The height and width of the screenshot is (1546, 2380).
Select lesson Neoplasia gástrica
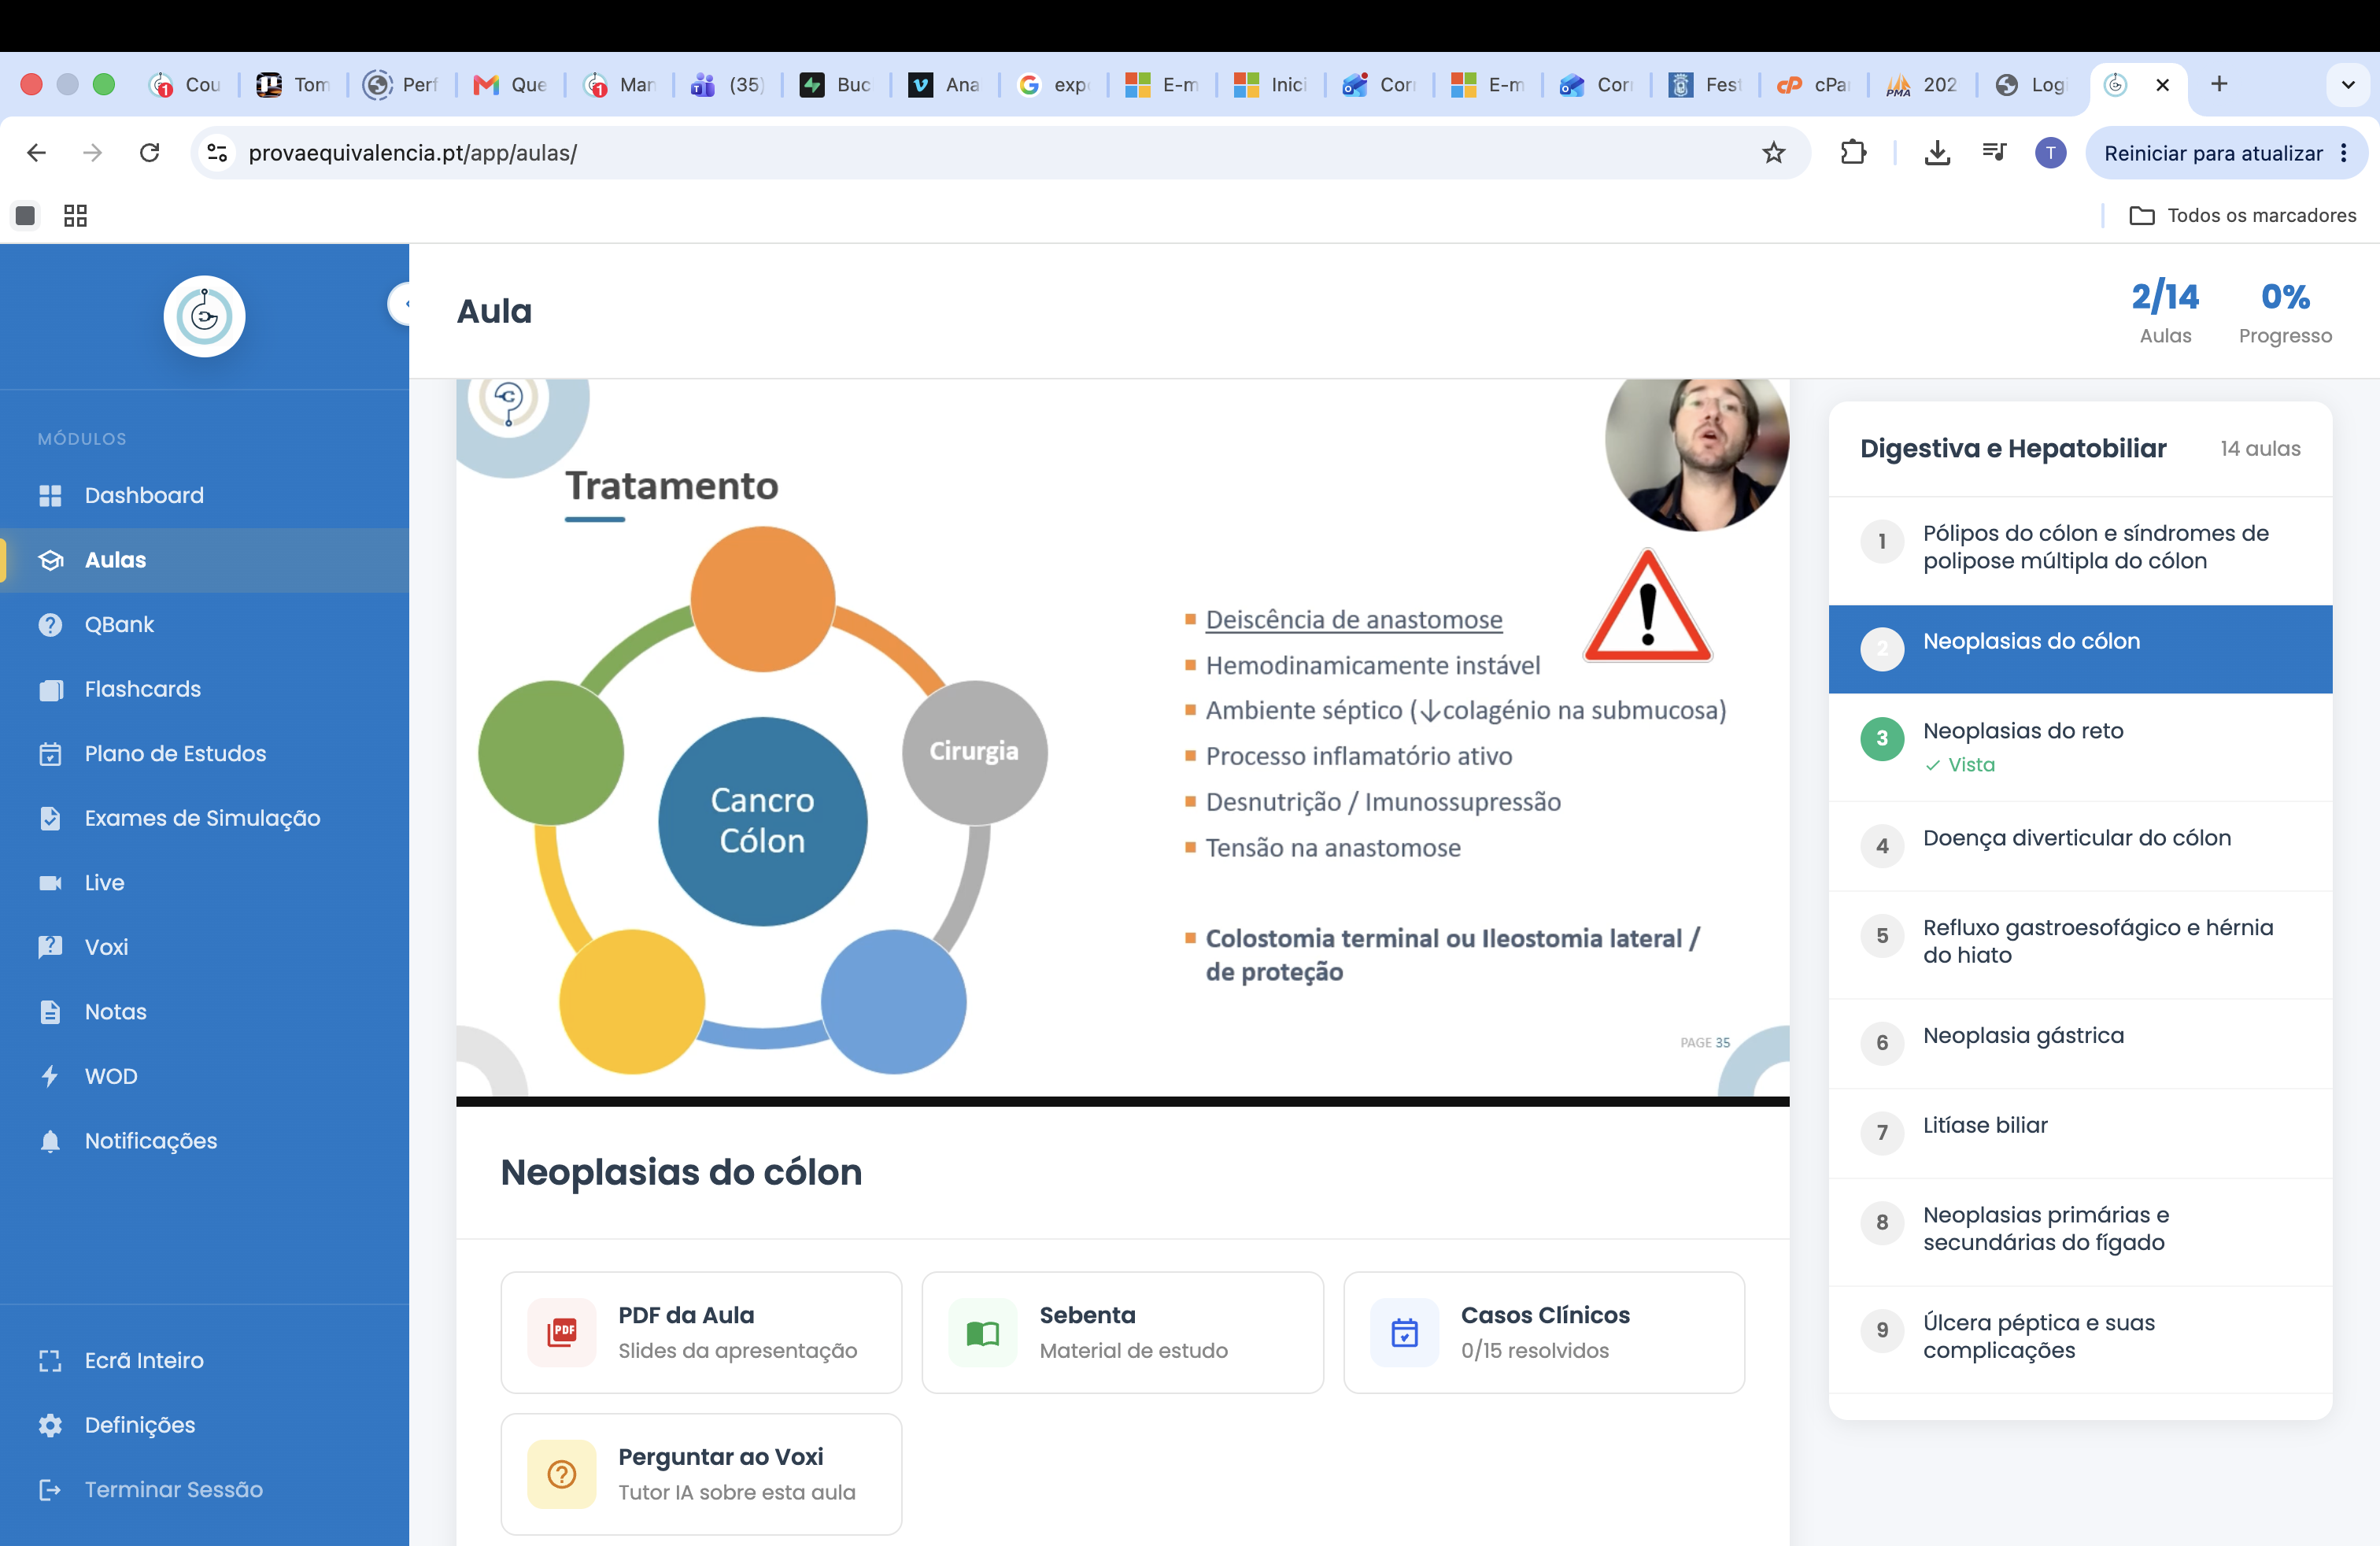[2080, 1043]
